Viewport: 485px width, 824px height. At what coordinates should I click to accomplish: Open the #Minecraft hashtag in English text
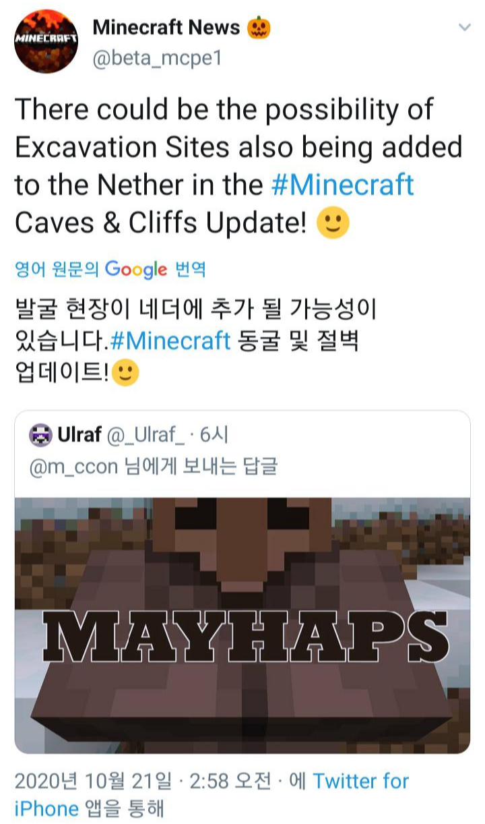pos(343,185)
